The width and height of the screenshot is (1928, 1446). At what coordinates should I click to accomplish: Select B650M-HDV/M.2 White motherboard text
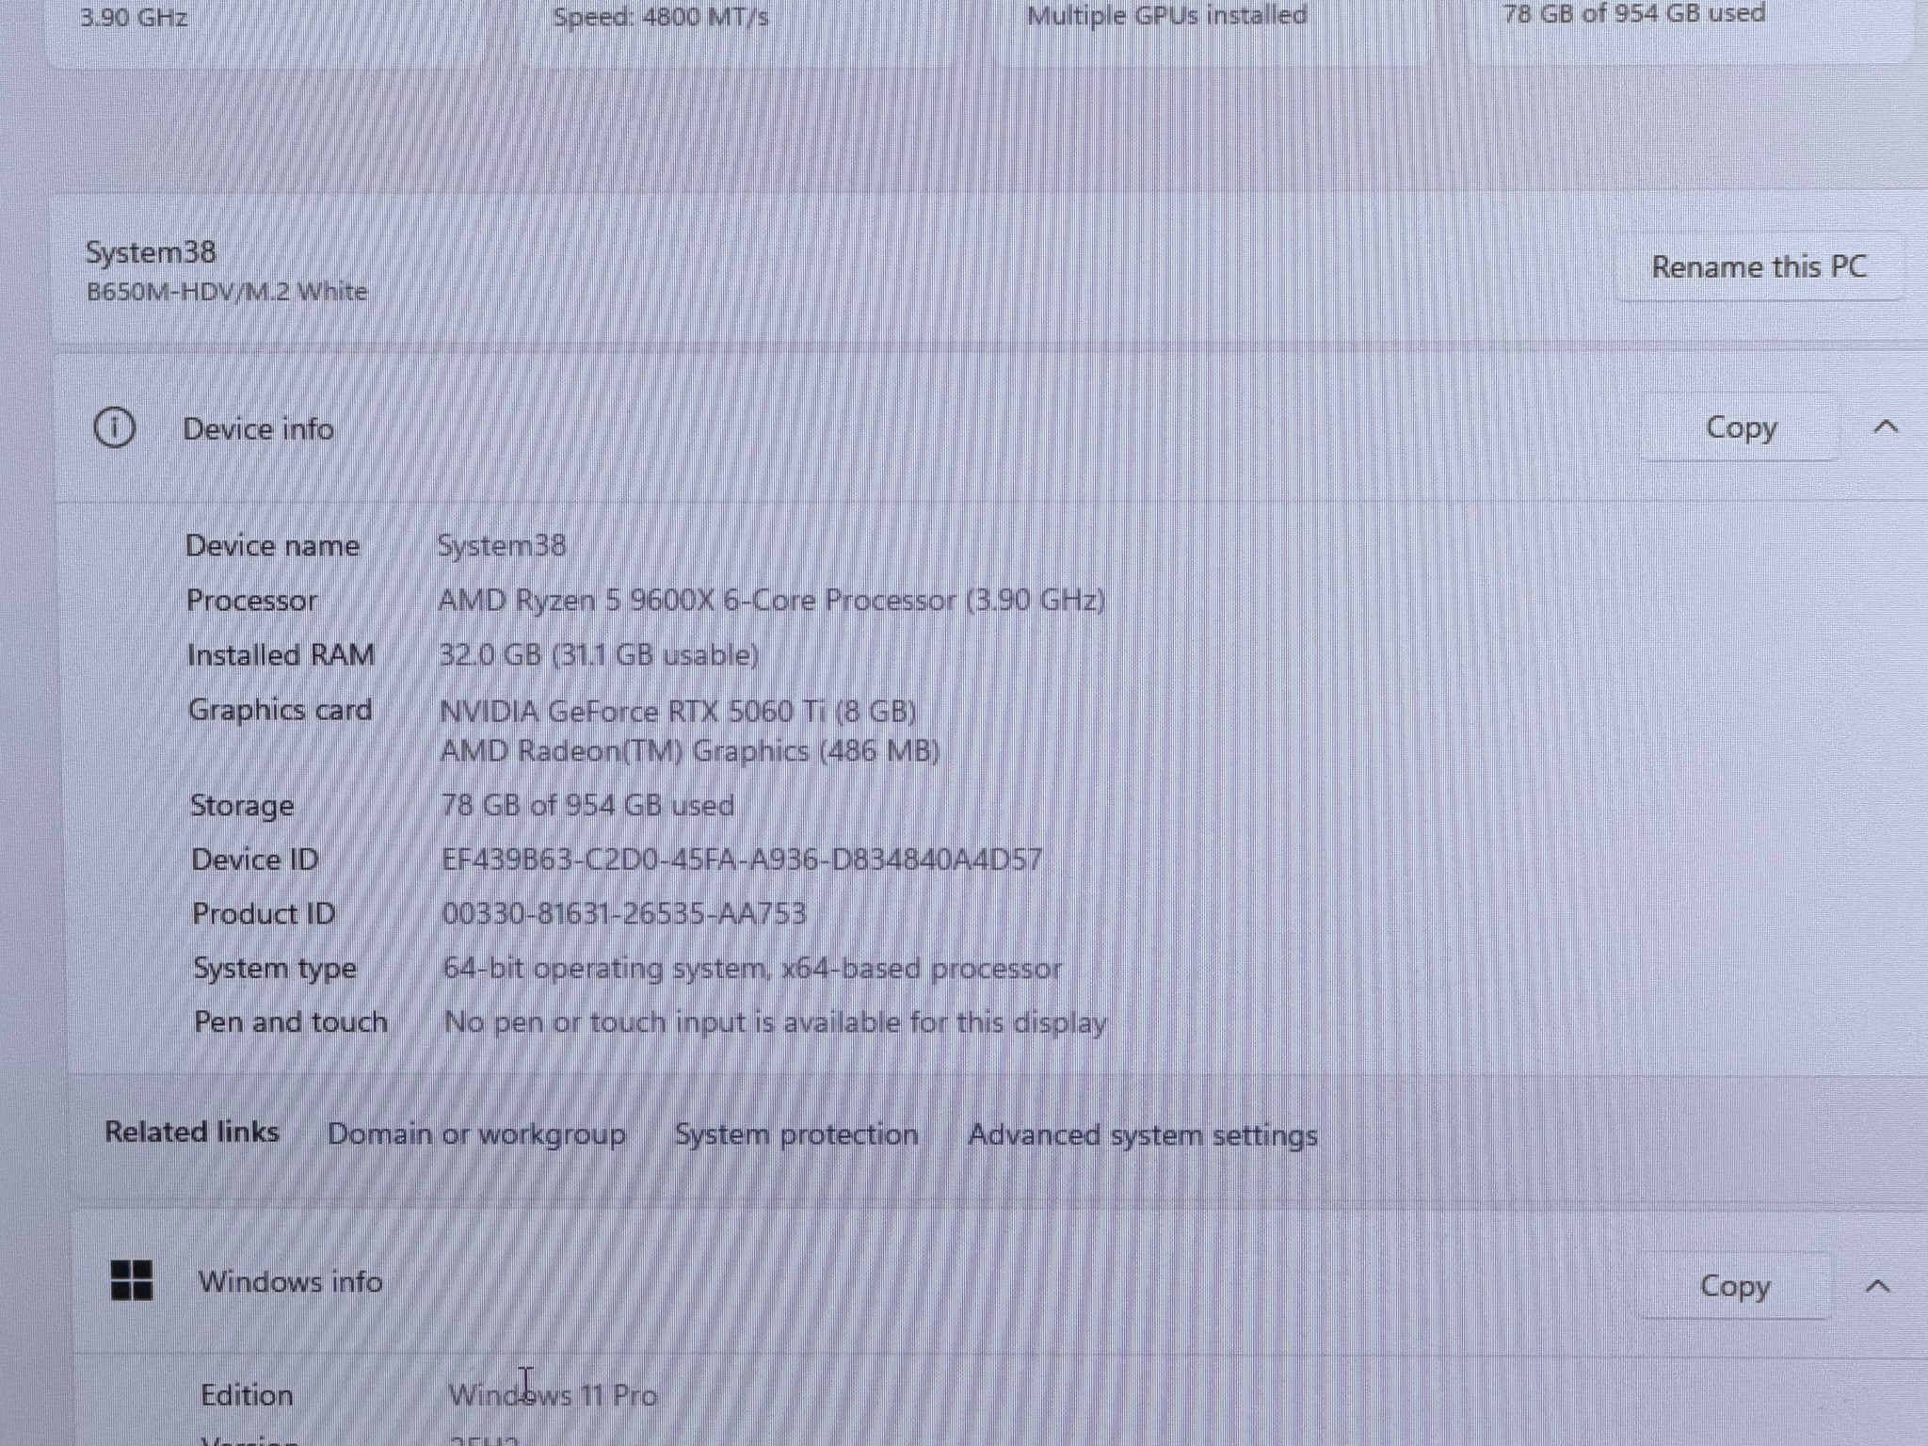coord(227,292)
